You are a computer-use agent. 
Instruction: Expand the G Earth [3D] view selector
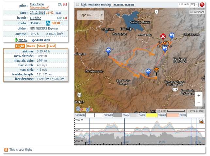[188, 5]
